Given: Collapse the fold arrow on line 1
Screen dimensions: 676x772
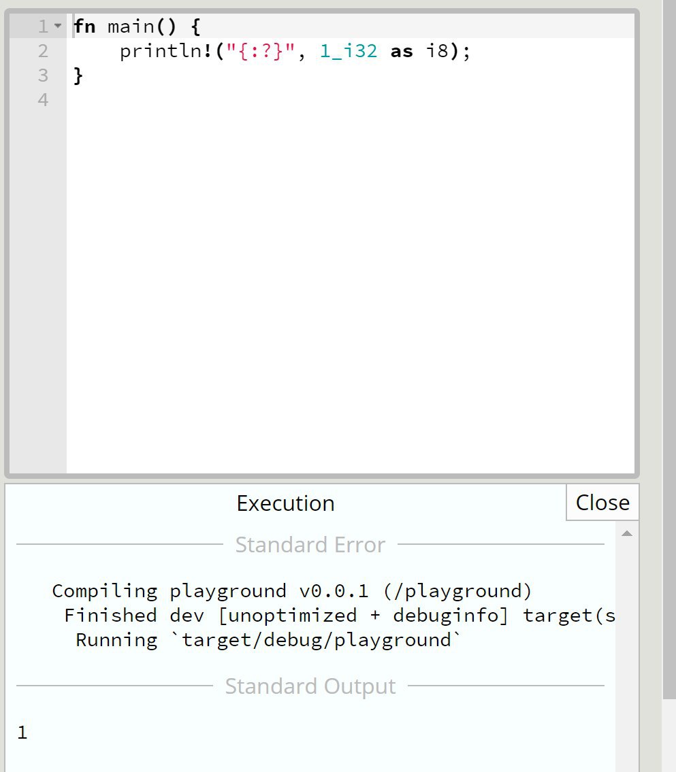Looking at the screenshot, I should pos(58,26).
